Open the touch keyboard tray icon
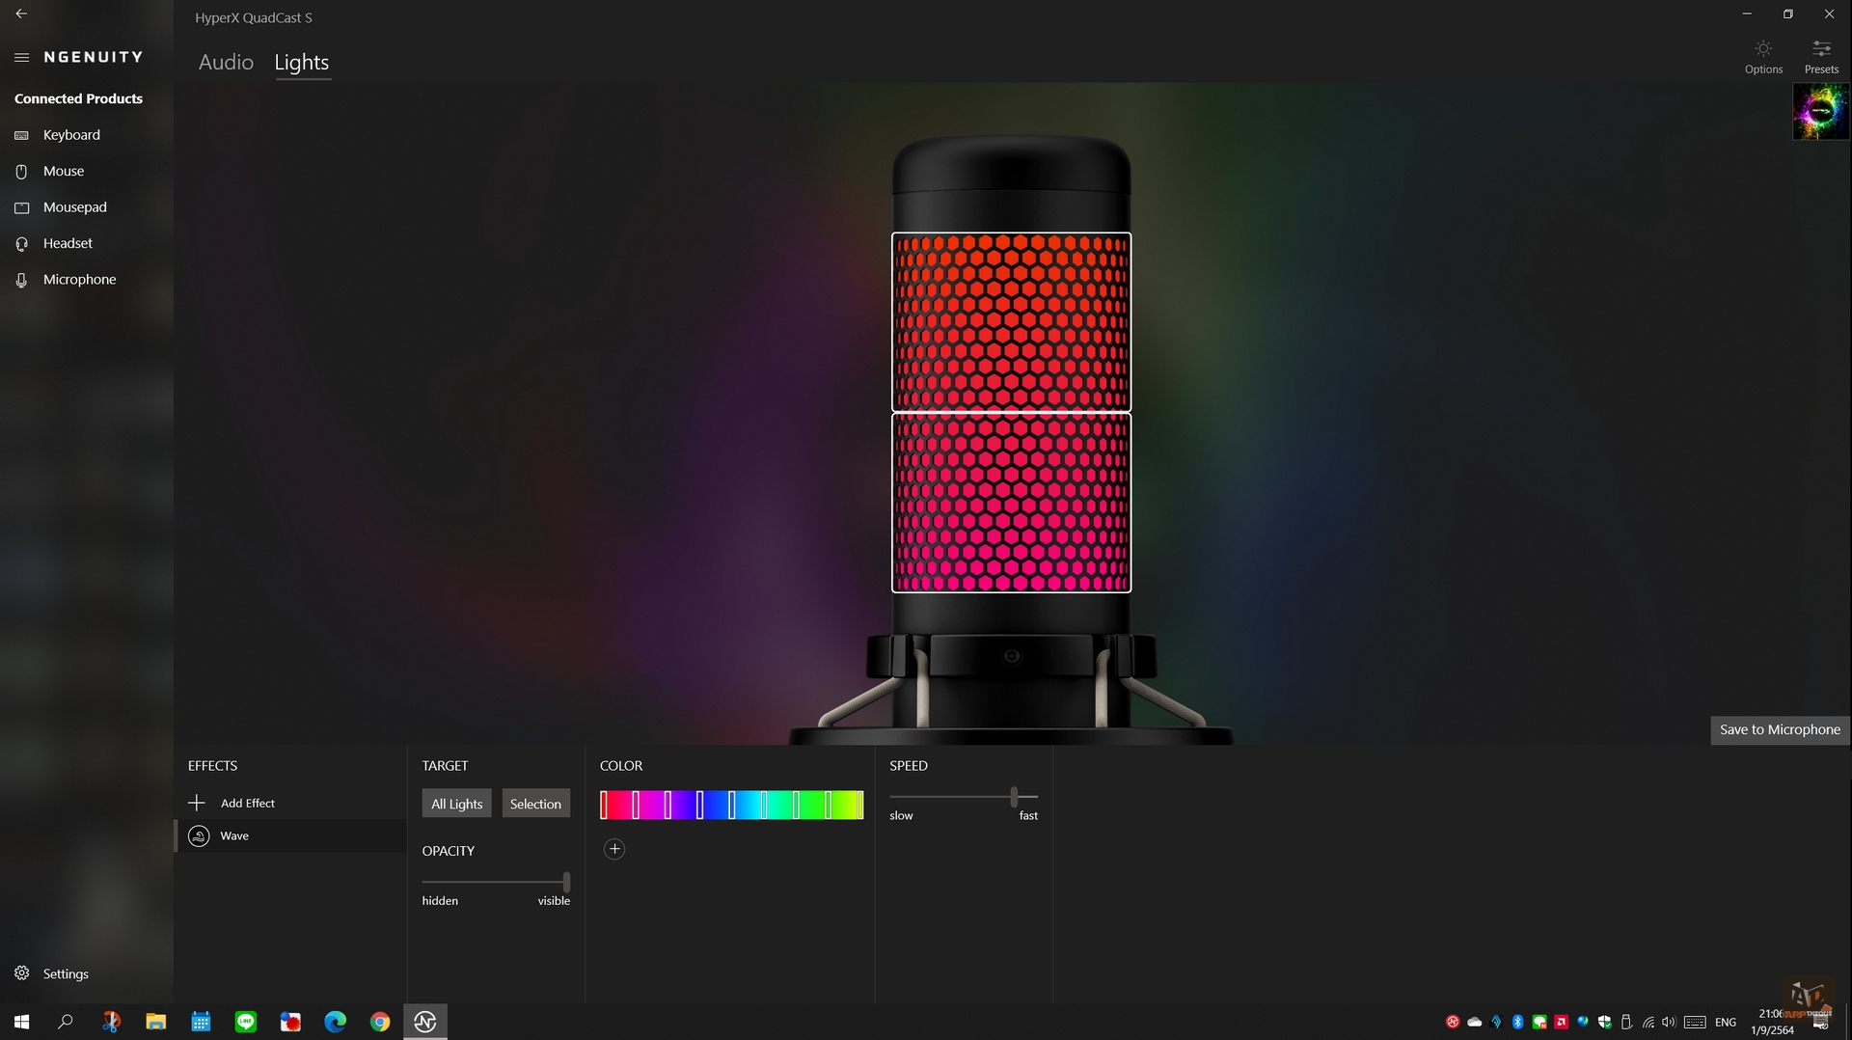 click(x=1695, y=1022)
